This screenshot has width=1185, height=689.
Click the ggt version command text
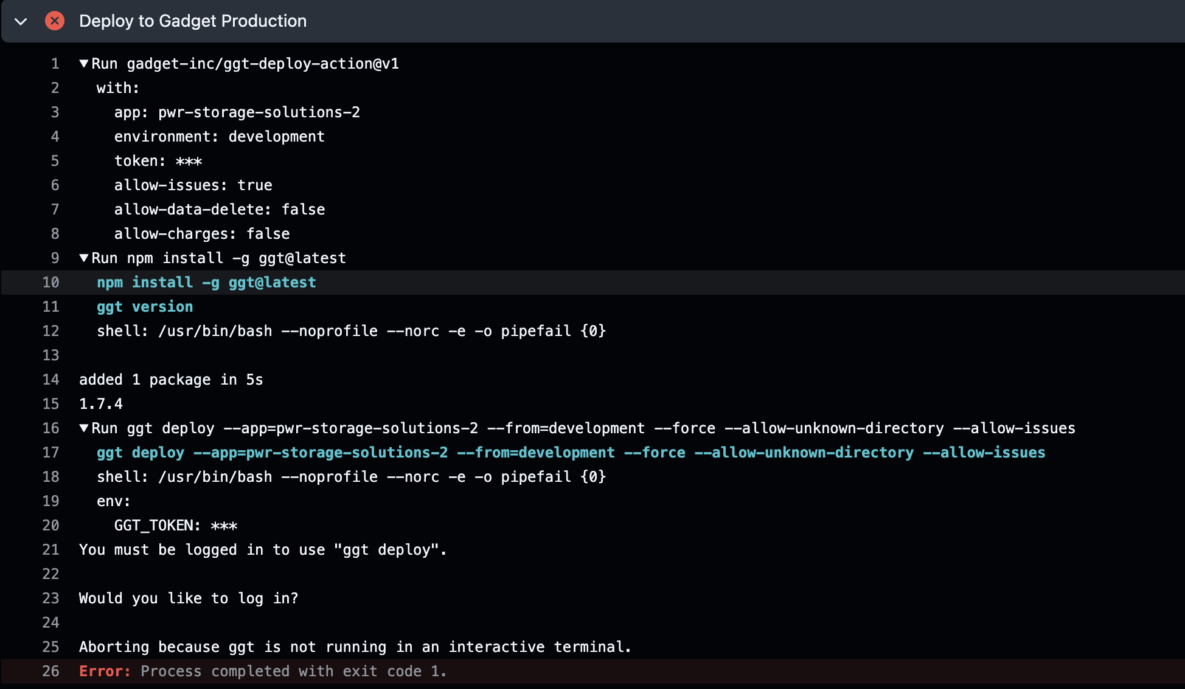click(145, 307)
